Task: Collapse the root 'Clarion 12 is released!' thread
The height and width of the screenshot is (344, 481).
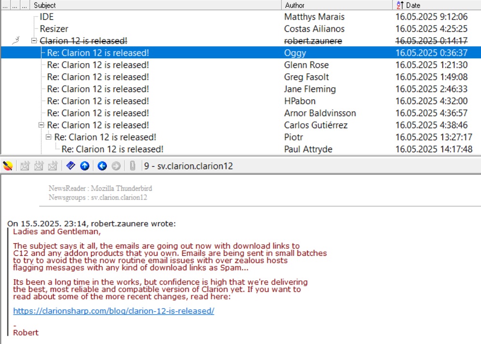Action: [x=34, y=41]
